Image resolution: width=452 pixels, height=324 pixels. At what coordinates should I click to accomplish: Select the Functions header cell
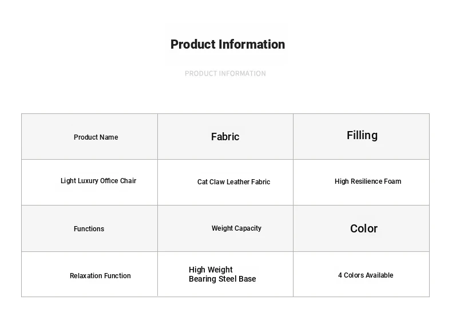pyautogui.click(x=89, y=228)
